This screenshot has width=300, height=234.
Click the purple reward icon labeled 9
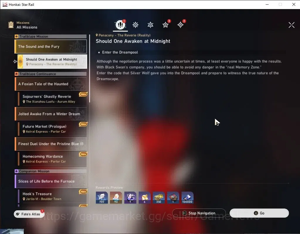click(x=130, y=197)
